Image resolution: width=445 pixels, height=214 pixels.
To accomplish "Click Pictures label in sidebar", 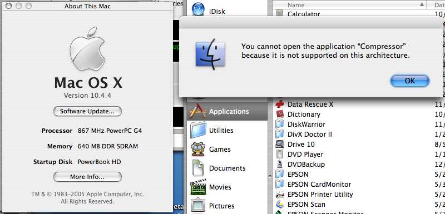I will (221, 206).
